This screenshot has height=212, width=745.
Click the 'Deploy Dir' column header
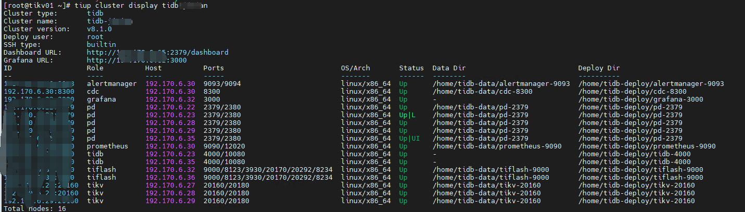click(599, 68)
